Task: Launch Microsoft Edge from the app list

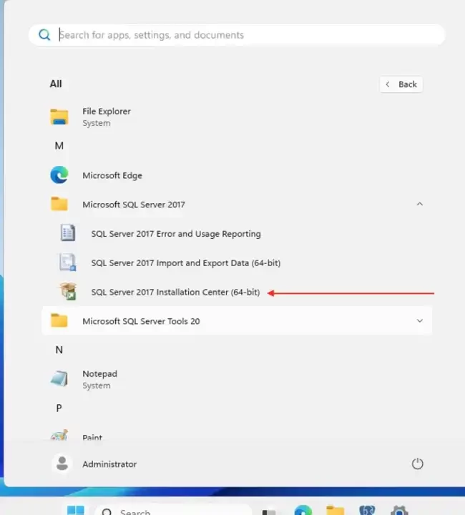Action: coord(237,175)
